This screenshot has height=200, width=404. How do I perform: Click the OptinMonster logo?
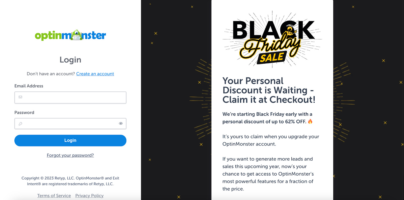(x=70, y=35)
